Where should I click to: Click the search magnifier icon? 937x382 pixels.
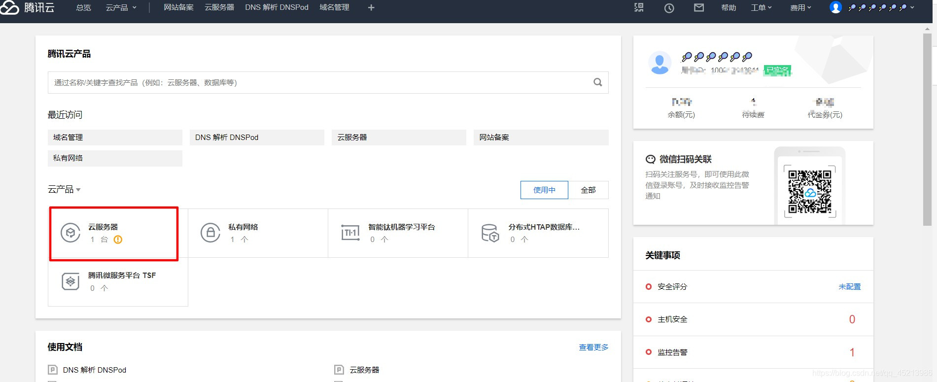point(597,82)
